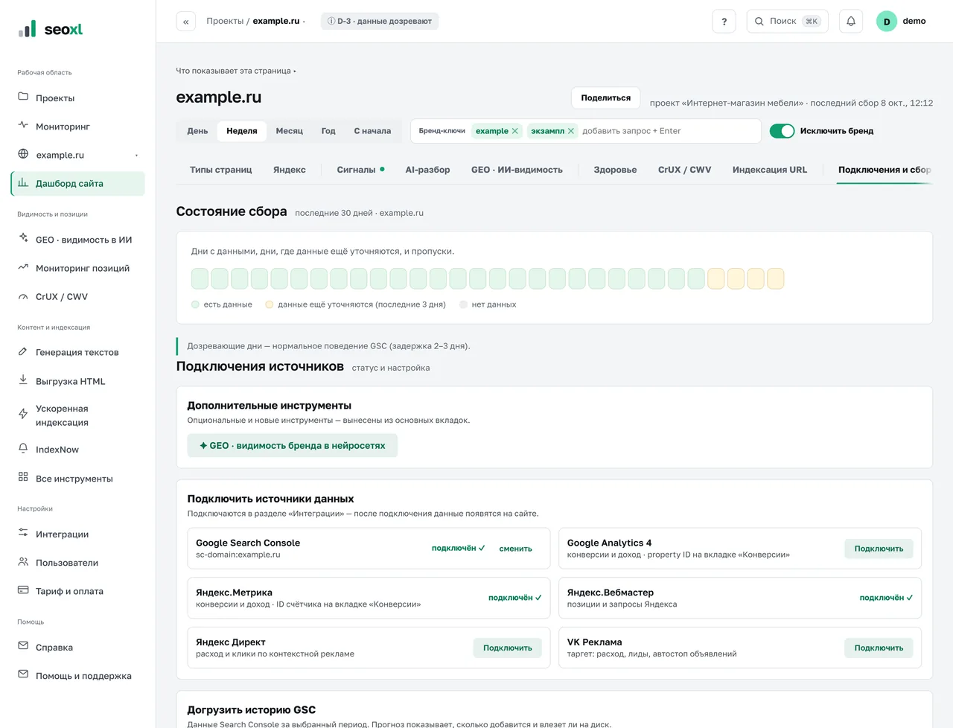Viewport: 953px width, 728px height.
Task: Collapse sidebar with double chevron button
Action: pos(186,21)
